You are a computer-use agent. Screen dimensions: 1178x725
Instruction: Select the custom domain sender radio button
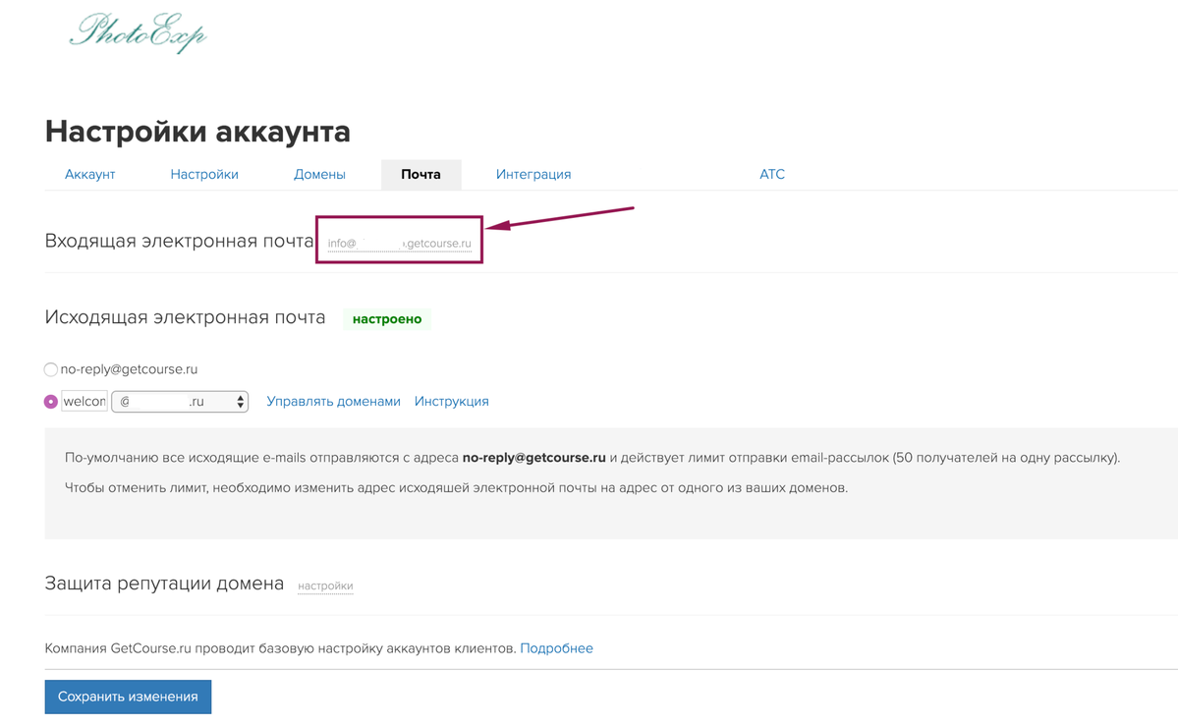50,402
